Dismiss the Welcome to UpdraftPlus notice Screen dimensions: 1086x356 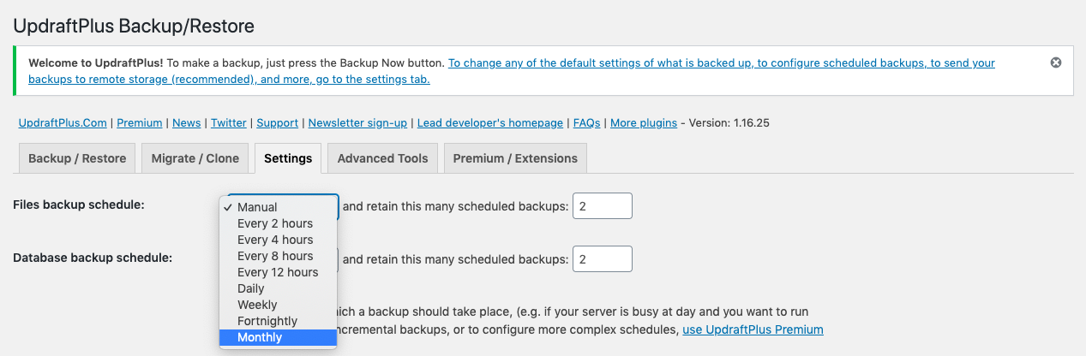(x=1056, y=62)
